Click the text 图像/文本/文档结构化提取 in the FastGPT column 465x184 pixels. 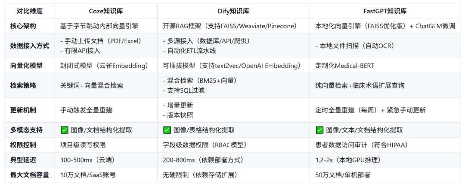click(x=365, y=130)
